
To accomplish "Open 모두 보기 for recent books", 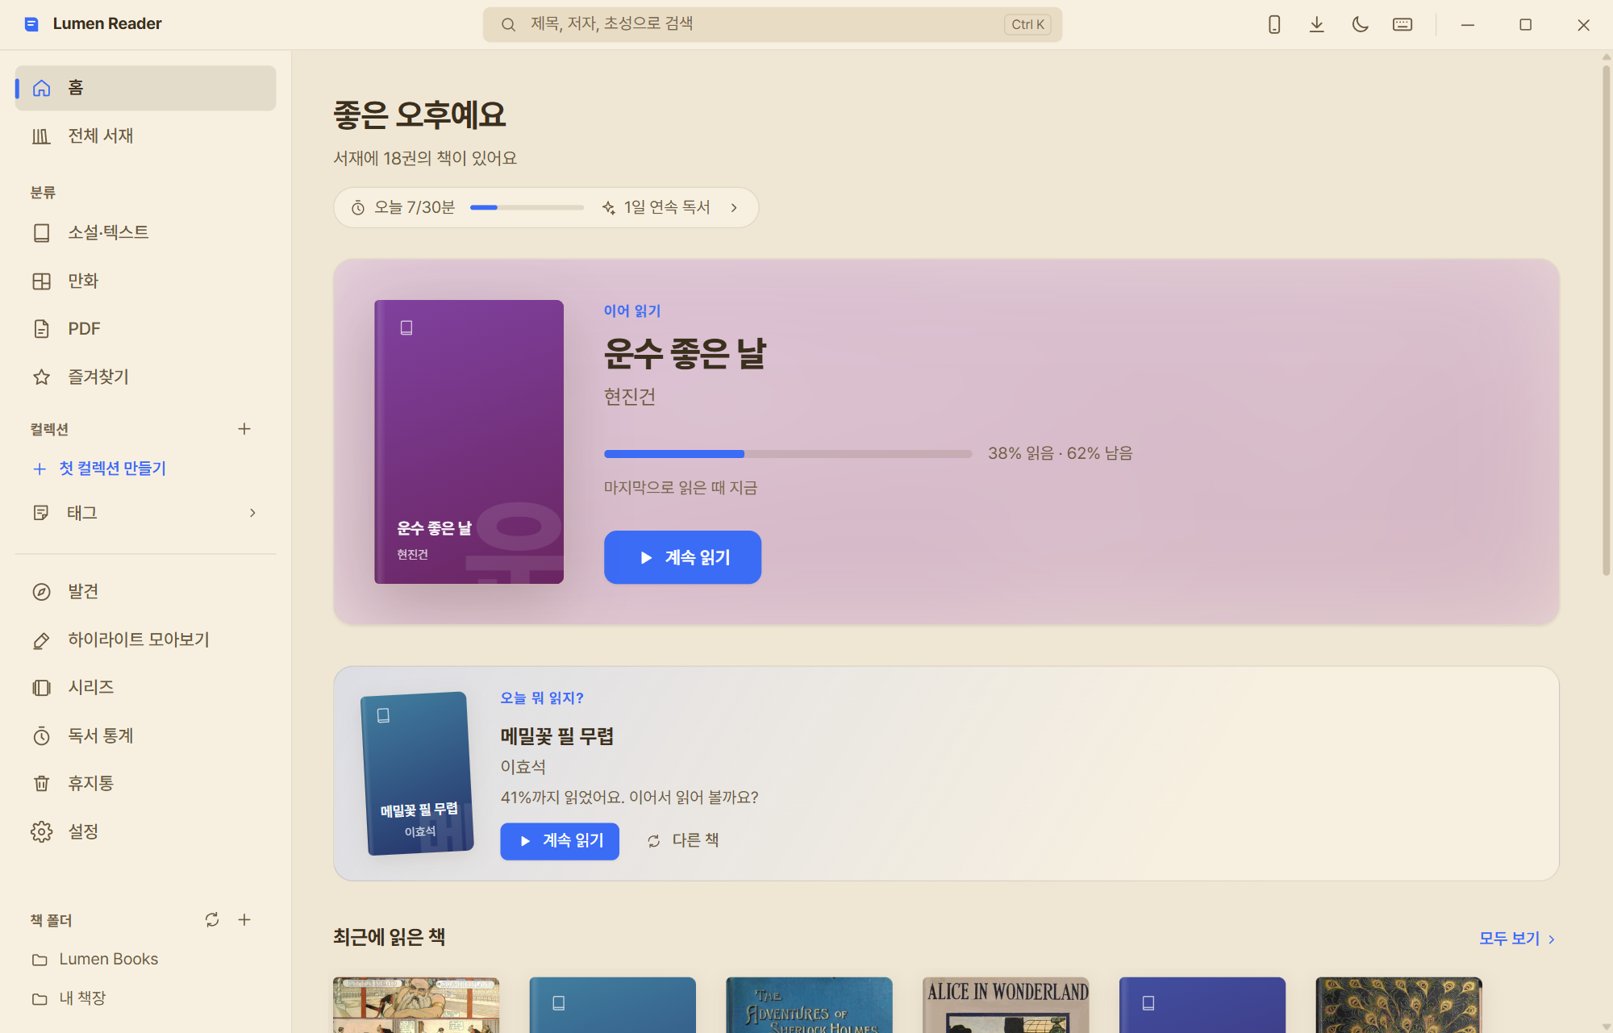I will point(1517,939).
